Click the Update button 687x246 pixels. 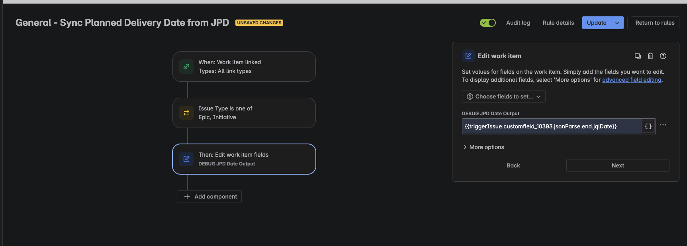pos(597,23)
